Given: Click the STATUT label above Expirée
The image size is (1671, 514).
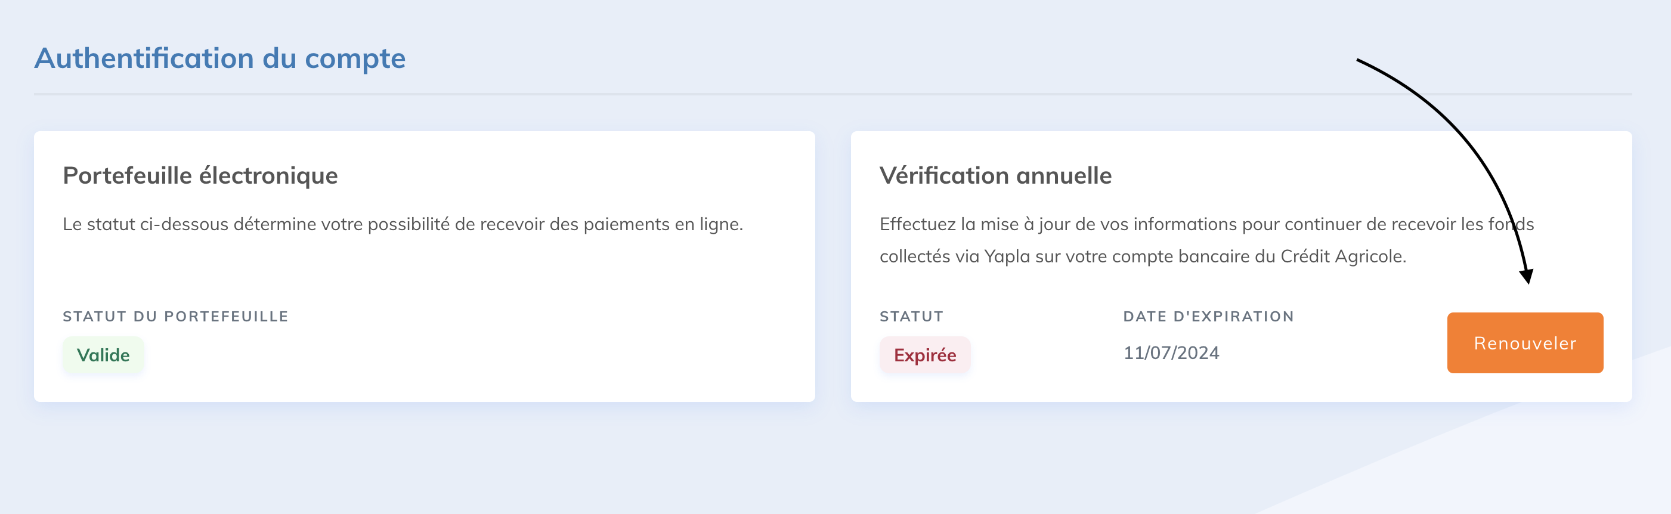Looking at the screenshot, I should click(x=911, y=316).
